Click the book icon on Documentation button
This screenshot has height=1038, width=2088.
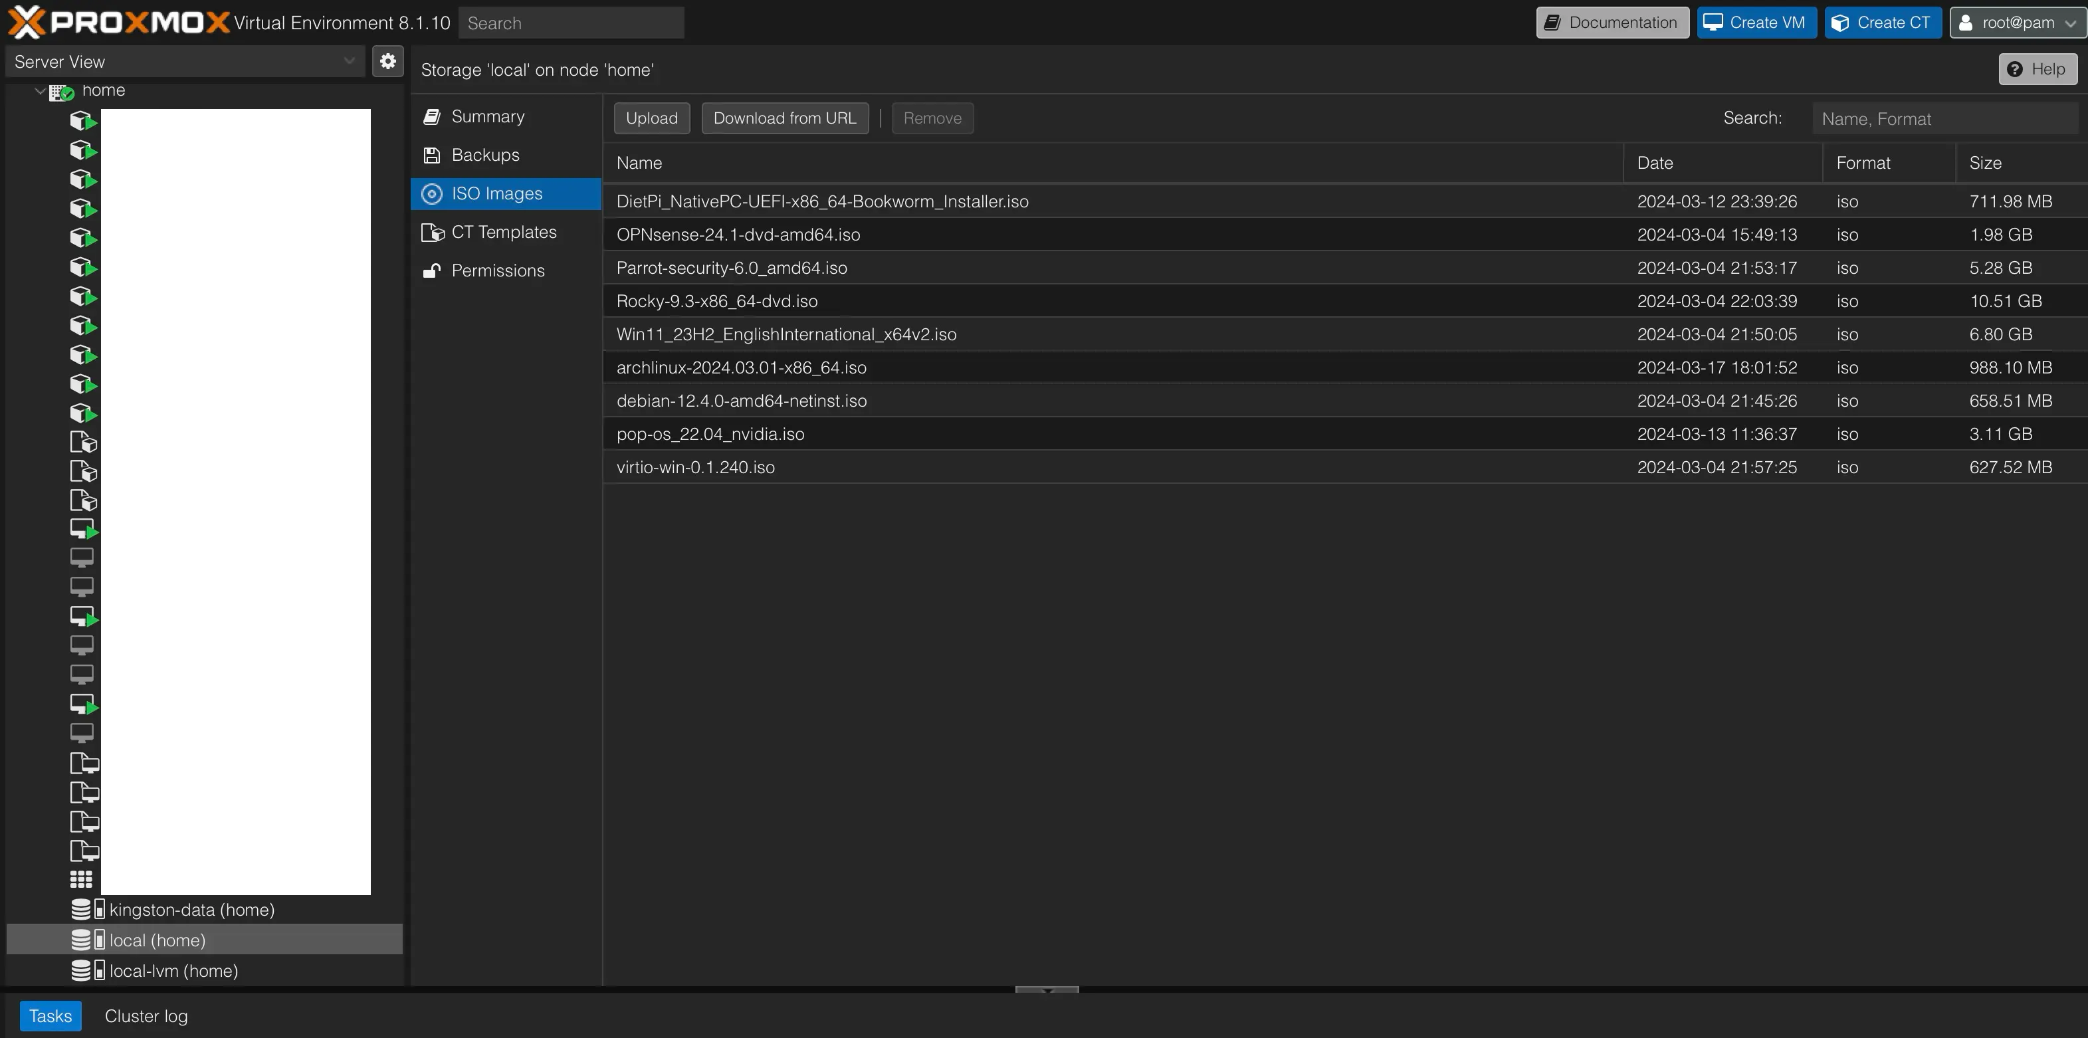pos(1552,23)
